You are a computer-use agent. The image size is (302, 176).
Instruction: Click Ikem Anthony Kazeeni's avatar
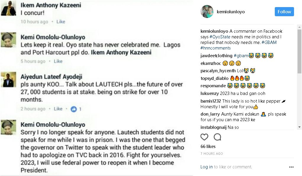coord(9,9)
